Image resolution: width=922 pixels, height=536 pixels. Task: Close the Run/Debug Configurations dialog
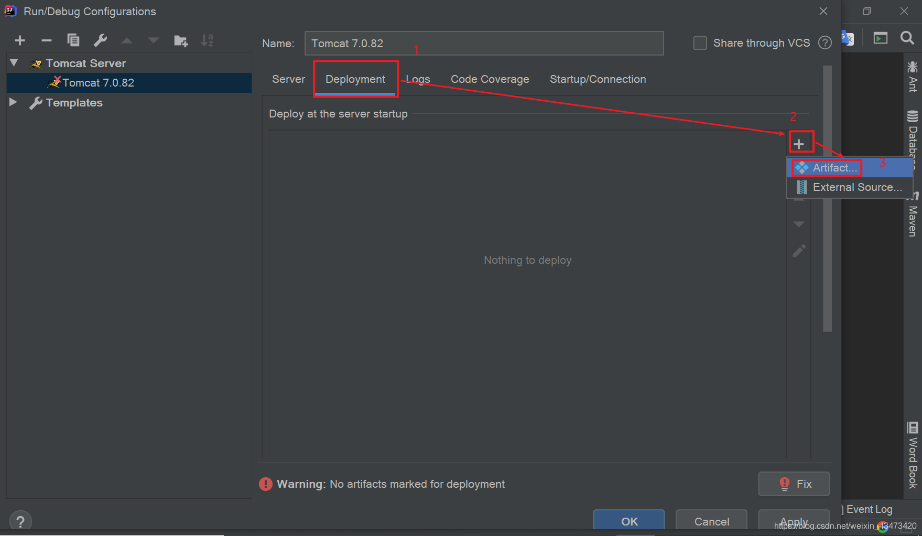(823, 11)
